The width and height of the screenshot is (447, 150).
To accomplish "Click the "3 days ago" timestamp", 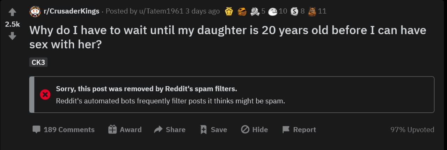I will click(x=203, y=11).
